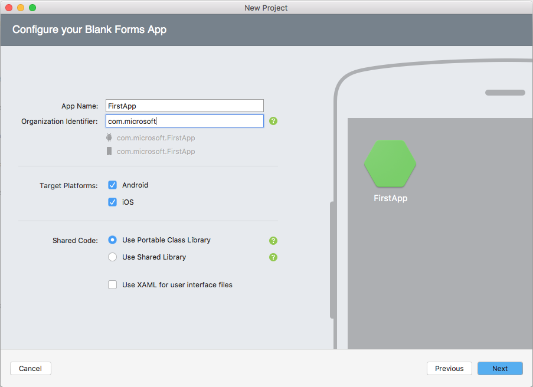This screenshot has width=533, height=387.
Task: Uncheck the iOS target platform checkbox
Action: pos(113,202)
